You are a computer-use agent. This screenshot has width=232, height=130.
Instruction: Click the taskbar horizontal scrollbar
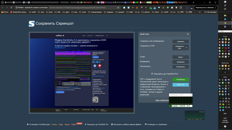pyautogui.click(x=225, y=31)
